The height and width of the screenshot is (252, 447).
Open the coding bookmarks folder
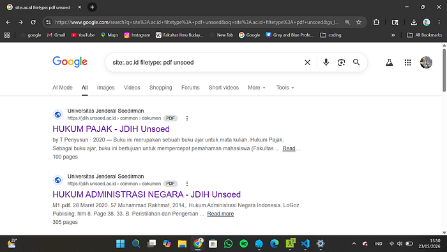(x=331, y=35)
